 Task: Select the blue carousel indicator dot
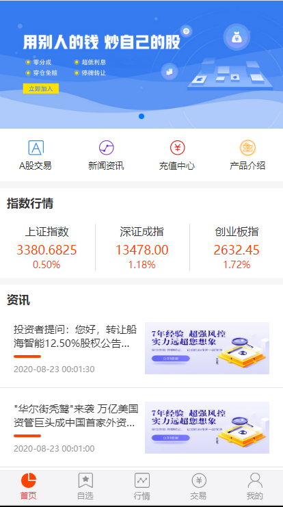[x=141, y=116]
